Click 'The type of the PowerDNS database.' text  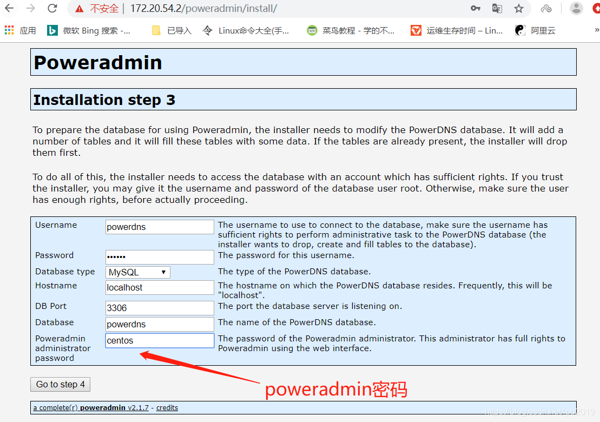point(294,272)
